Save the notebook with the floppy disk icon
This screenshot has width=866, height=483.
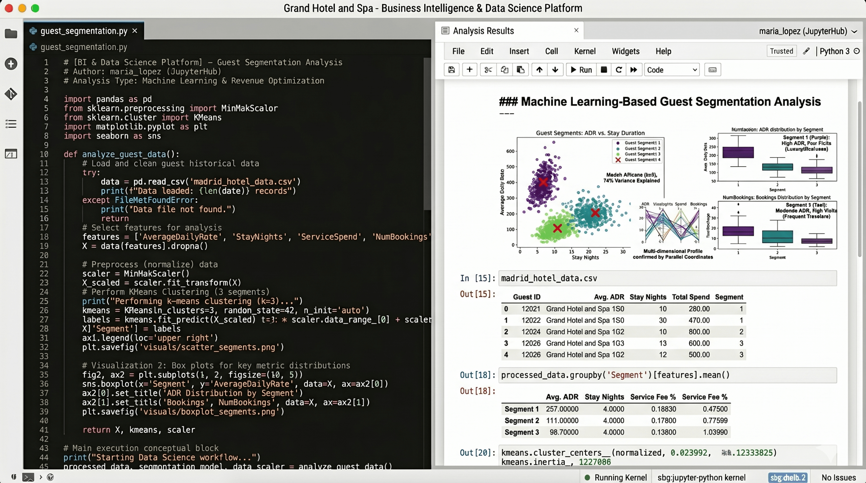[451, 70]
